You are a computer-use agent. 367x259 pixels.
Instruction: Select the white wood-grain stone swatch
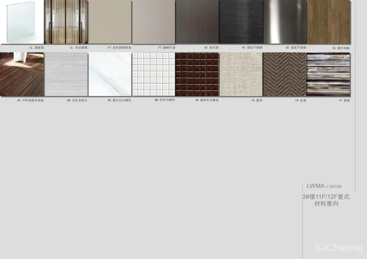(66, 74)
